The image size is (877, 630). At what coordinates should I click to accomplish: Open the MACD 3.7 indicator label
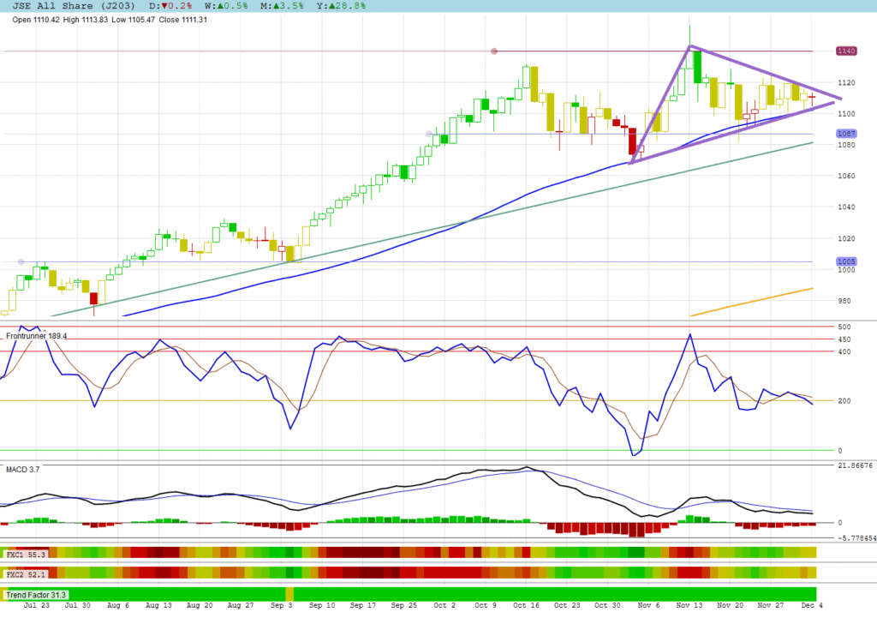click(x=22, y=469)
